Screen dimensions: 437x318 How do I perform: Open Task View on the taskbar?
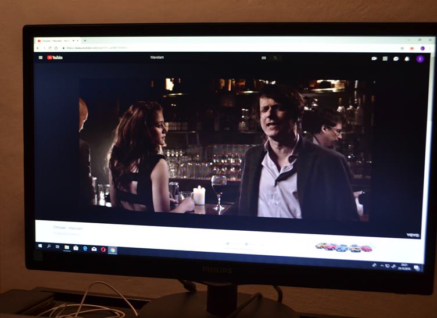coord(58,246)
